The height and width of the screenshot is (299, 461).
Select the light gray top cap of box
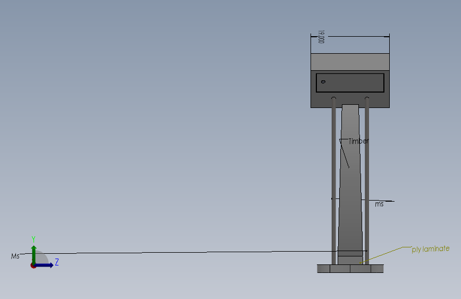[x=350, y=62]
